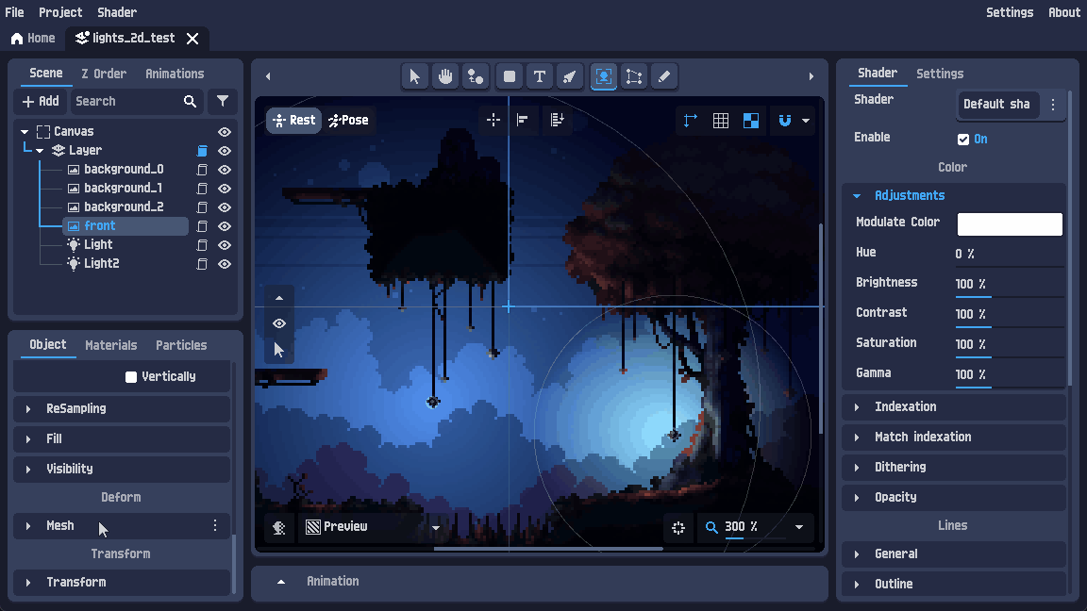This screenshot has width=1087, height=611.
Task: Open the Shader menu
Action: click(116, 12)
